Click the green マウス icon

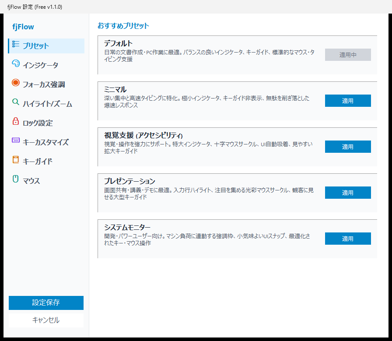coord(15,179)
